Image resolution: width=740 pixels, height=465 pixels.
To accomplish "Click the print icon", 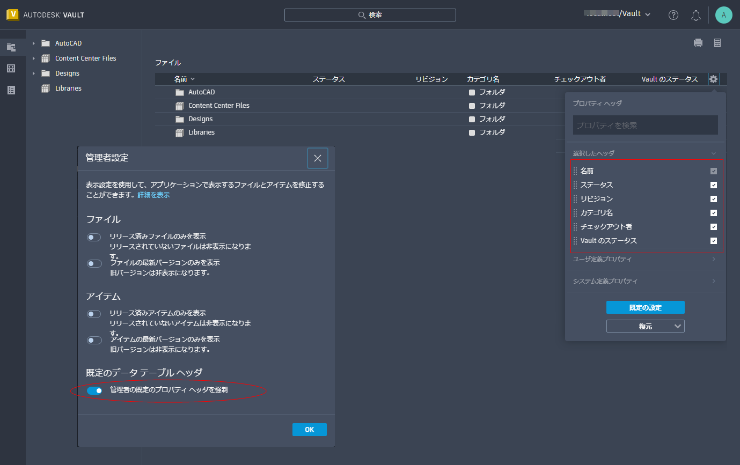I will click(698, 43).
